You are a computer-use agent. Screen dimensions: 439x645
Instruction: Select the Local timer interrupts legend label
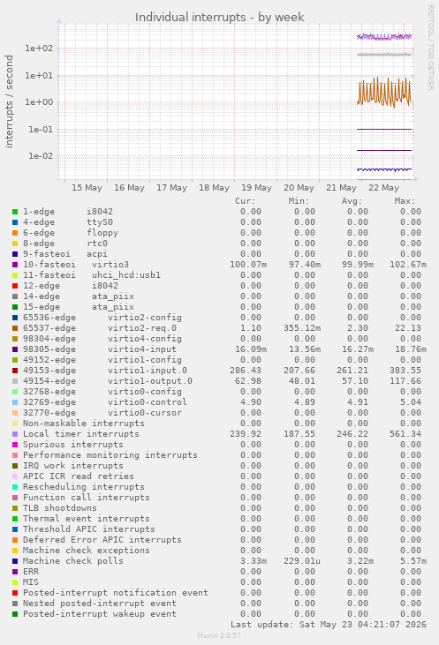click(81, 434)
